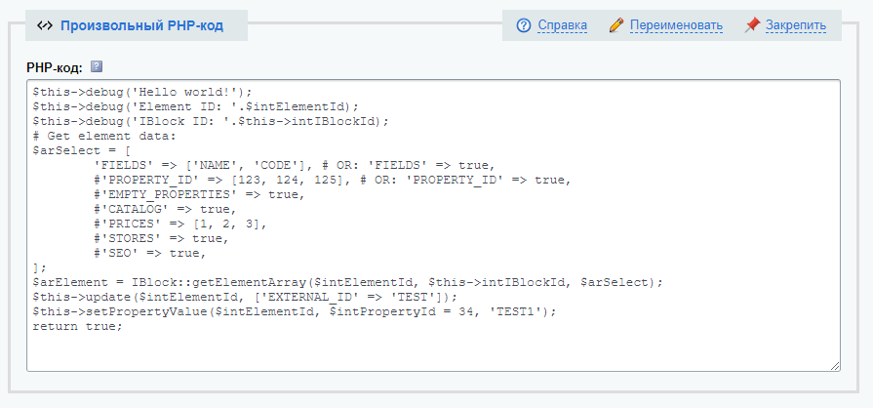Image resolution: width=873 pixels, height=408 pixels.
Task: Click the red pushpin icon beside Закрепить
Action: [751, 25]
